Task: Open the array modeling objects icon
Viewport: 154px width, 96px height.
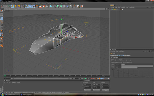Action: (61, 6)
